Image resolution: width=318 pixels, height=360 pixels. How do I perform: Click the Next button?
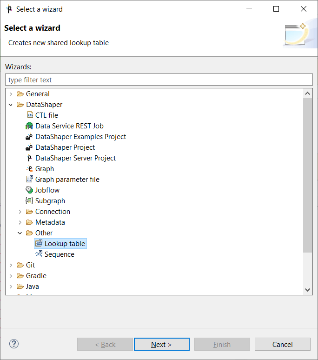pyautogui.click(x=162, y=344)
